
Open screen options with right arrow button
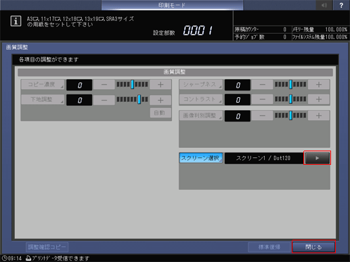coord(317,158)
